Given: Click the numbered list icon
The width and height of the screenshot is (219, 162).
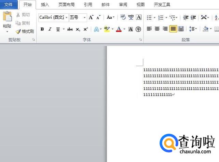Looking at the screenshot, I should point(161,18).
